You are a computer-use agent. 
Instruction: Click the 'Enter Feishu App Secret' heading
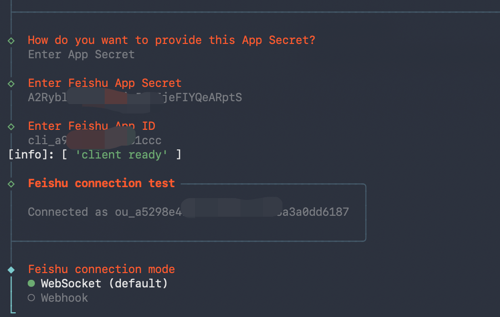point(105,83)
